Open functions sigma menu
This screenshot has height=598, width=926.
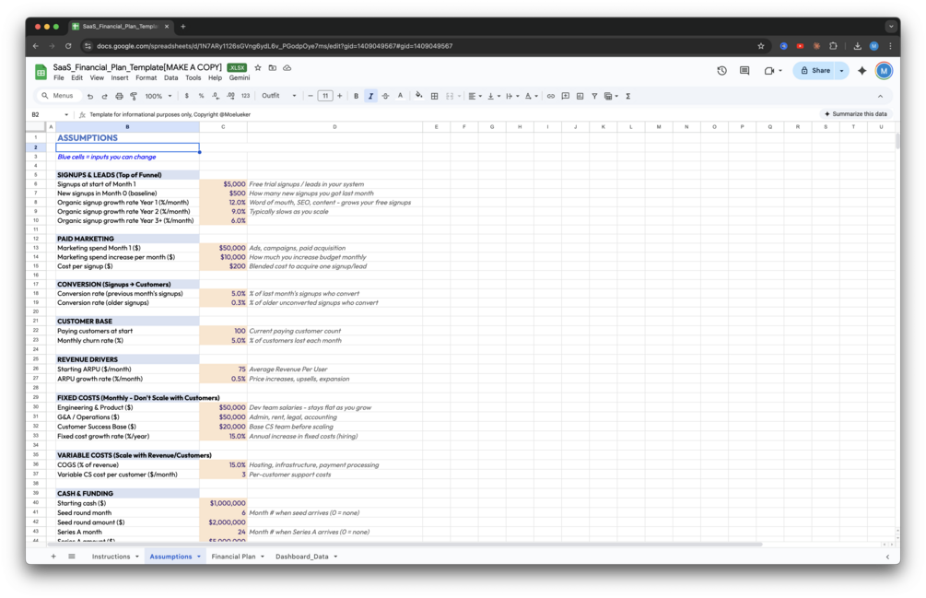pyautogui.click(x=628, y=96)
